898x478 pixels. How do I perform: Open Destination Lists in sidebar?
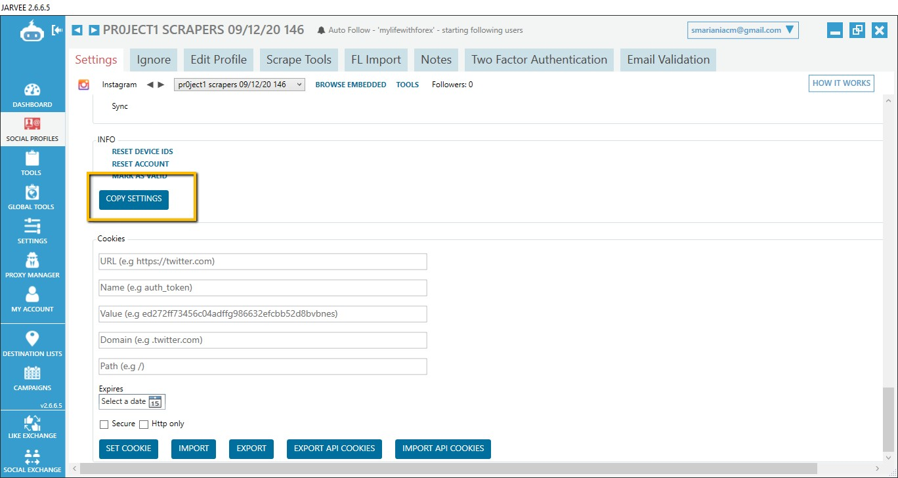pyautogui.click(x=32, y=344)
